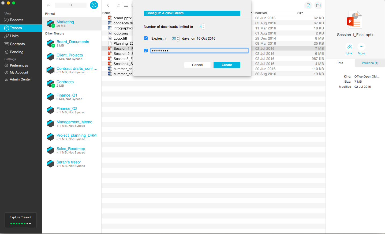Click the logo.png file icon
The image size is (385, 234).
click(110, 33)
